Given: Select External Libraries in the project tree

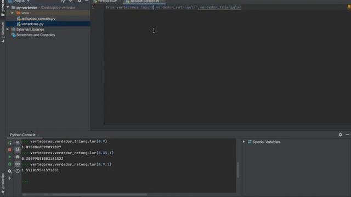Looking at the screenshot, I should click(30, 29).
